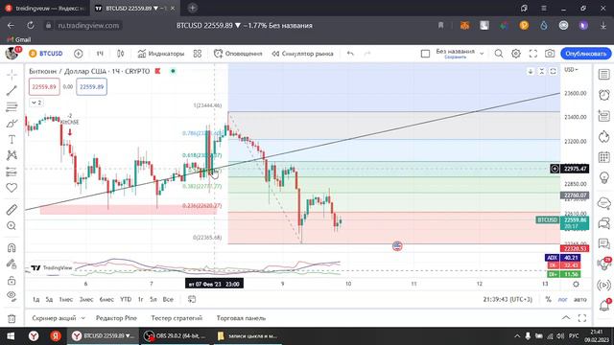Open the Indicators dialog
Viewport: 614px width, 345px height.
(160, 54)
